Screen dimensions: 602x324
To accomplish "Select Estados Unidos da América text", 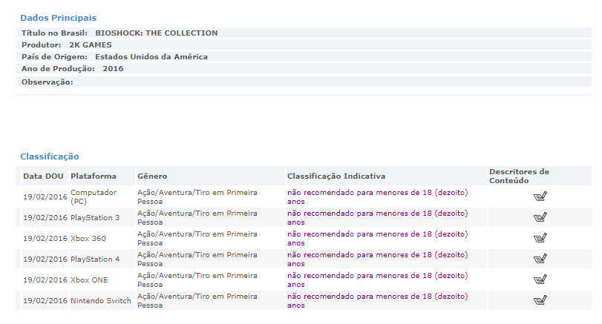I will [151, 57].
